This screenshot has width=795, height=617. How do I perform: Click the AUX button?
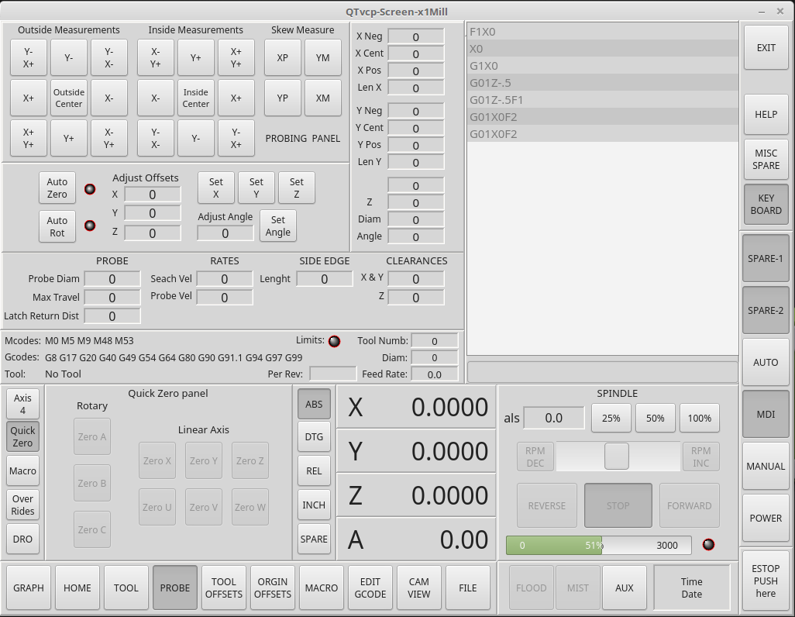(x=624, y=588)
